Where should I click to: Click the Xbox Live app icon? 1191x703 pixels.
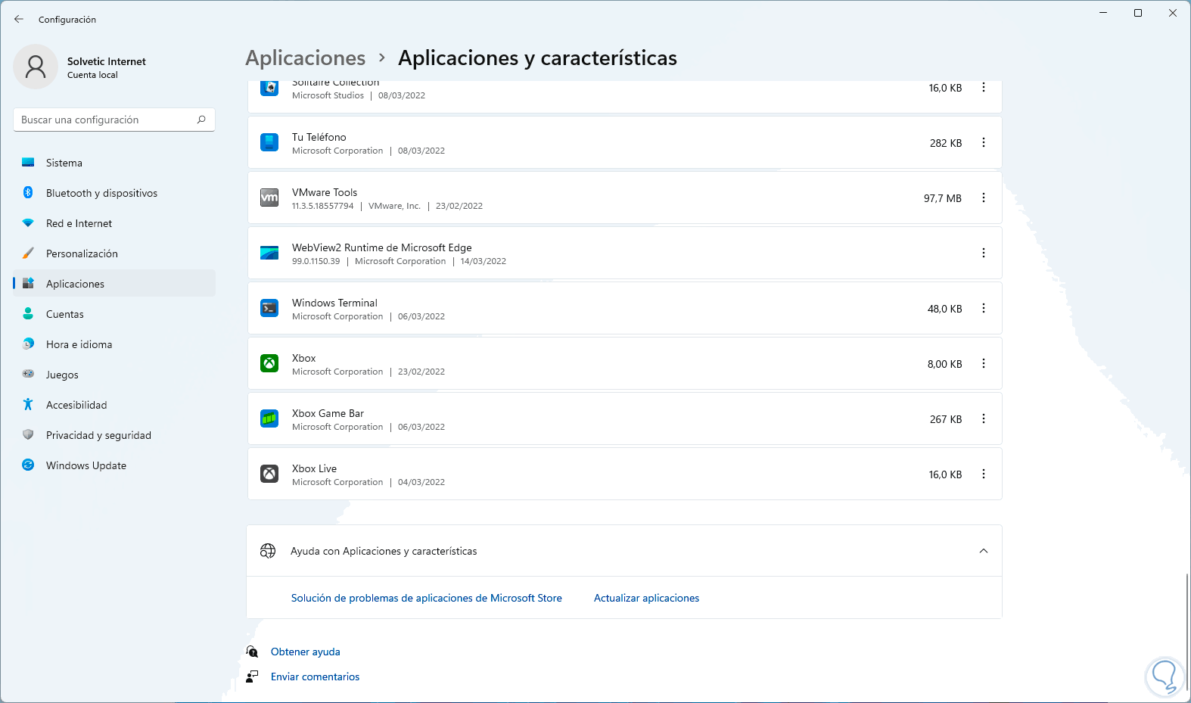point(269,474)
